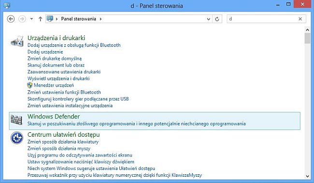The image size is (314, 183).
Task: Open Zmień ustawienia instalacyjne urządzenia
Action: coord(70,106)
